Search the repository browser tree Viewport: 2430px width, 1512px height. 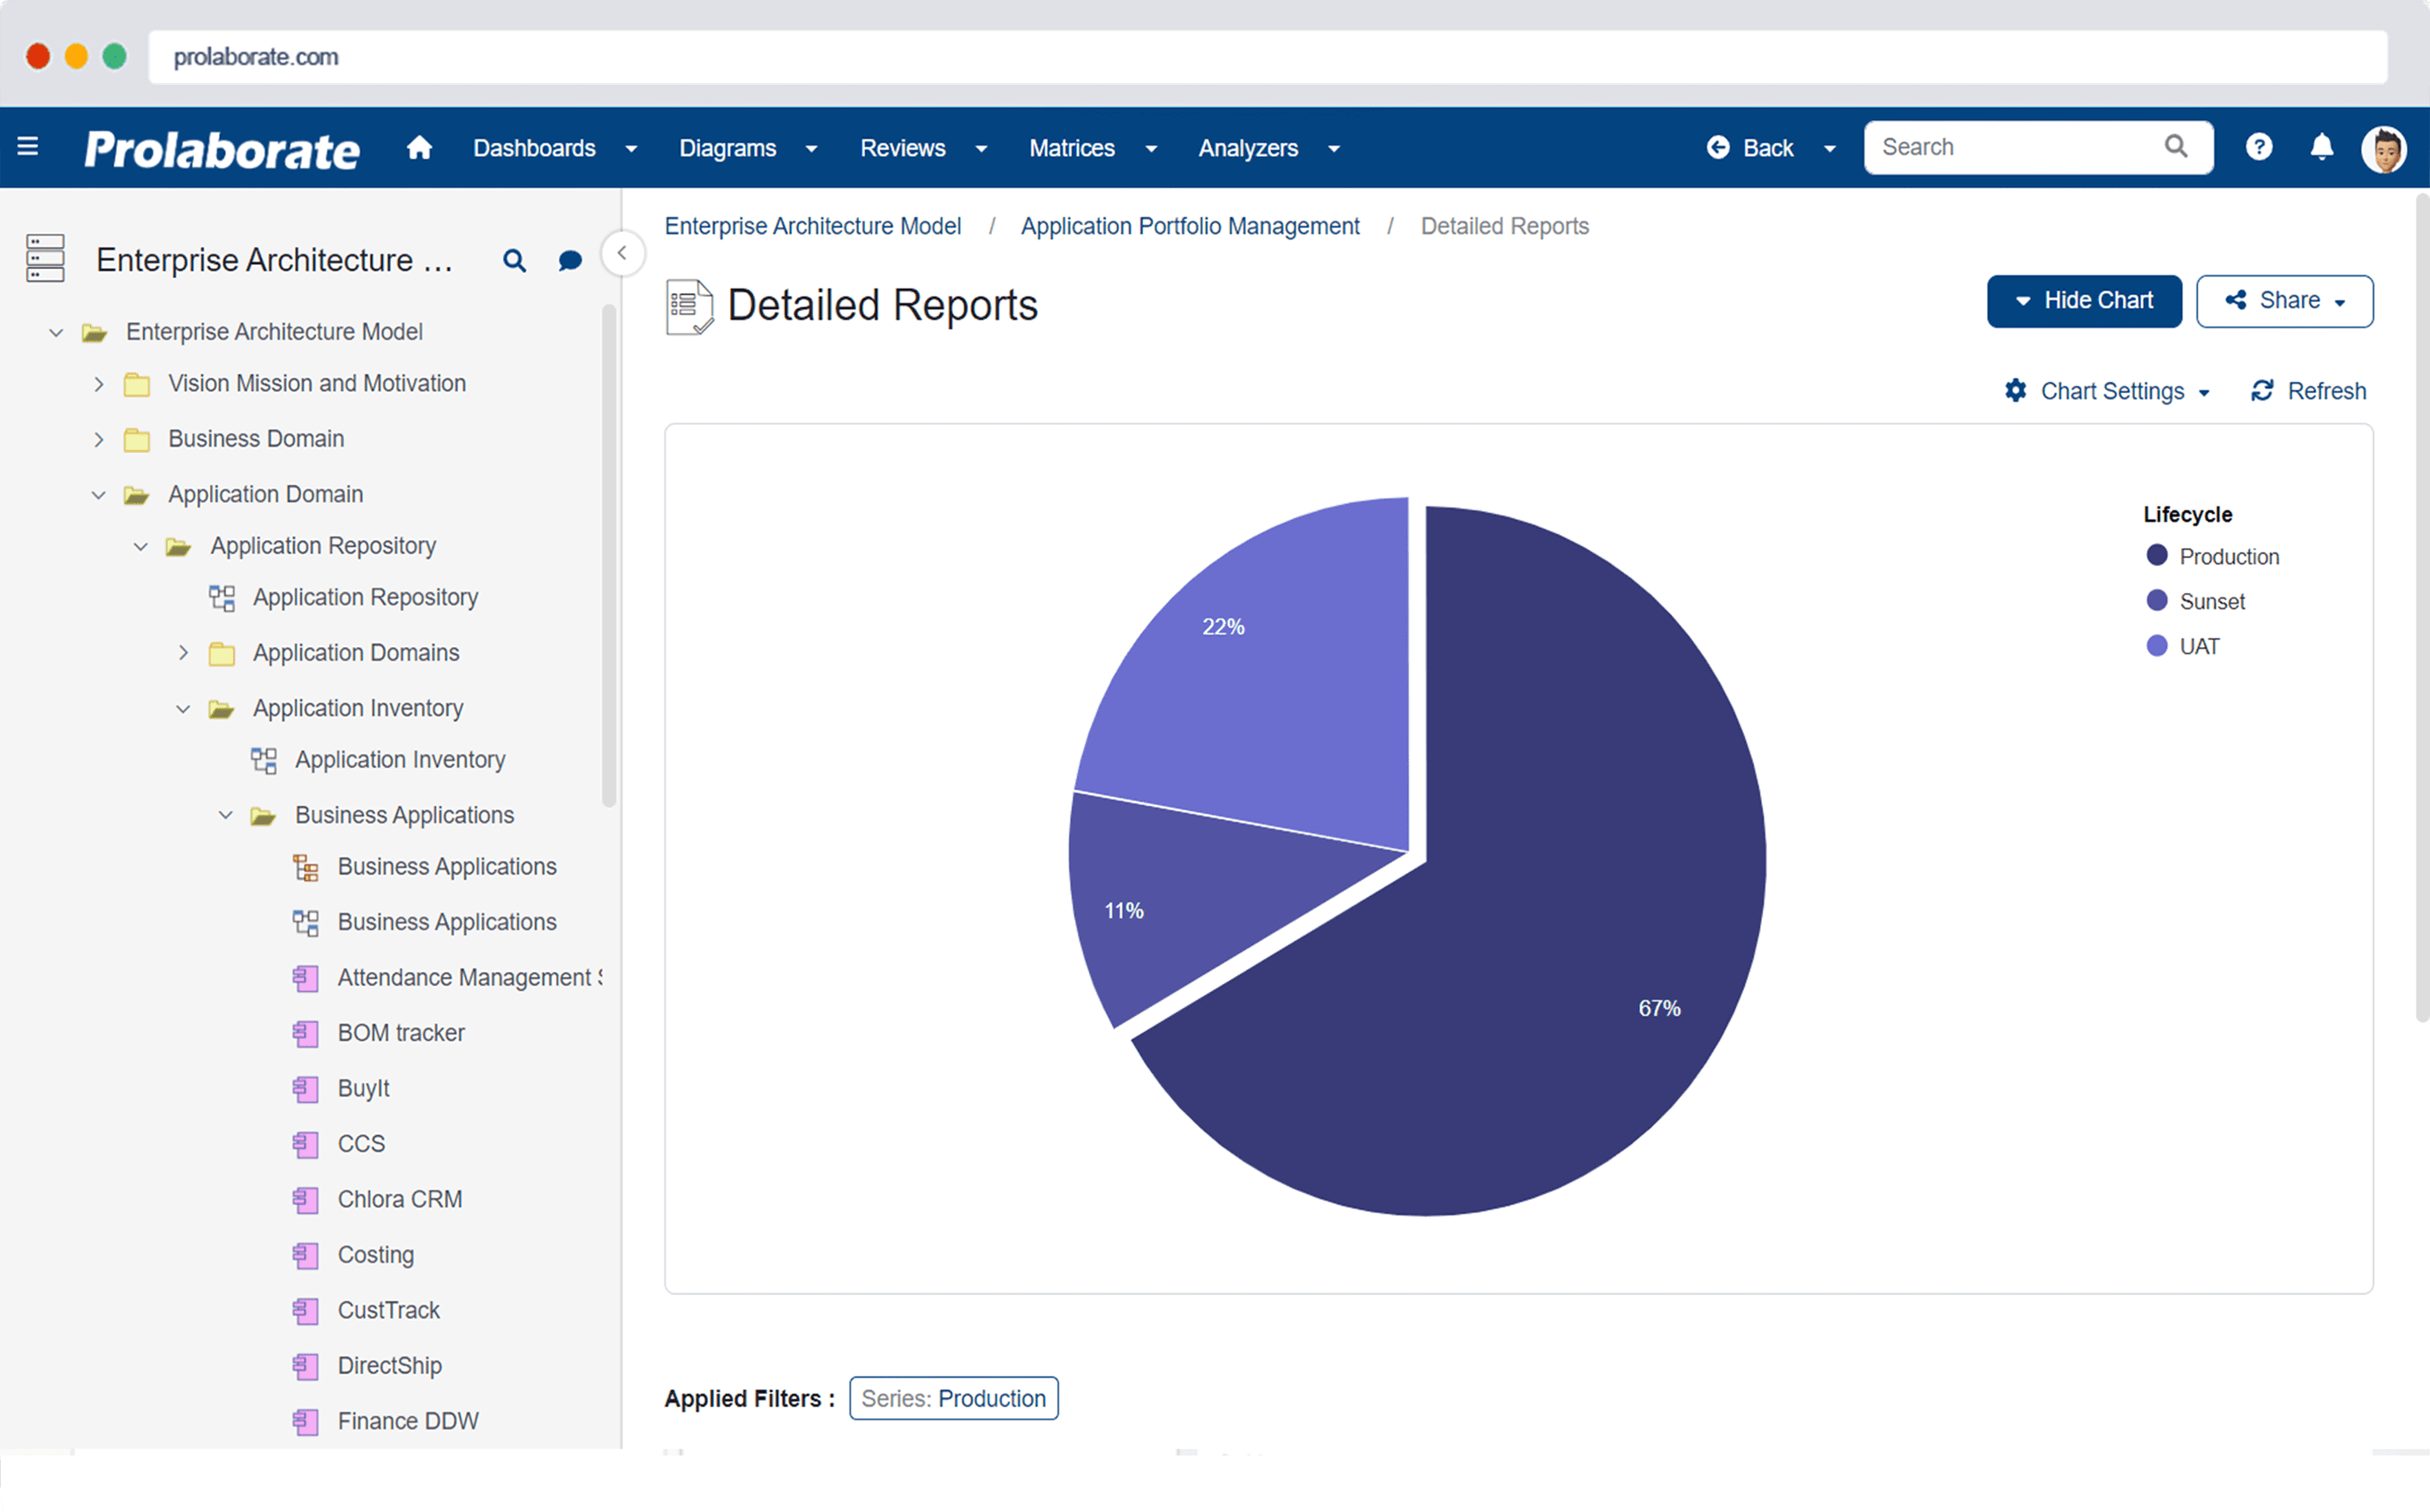tap(514, 261)
